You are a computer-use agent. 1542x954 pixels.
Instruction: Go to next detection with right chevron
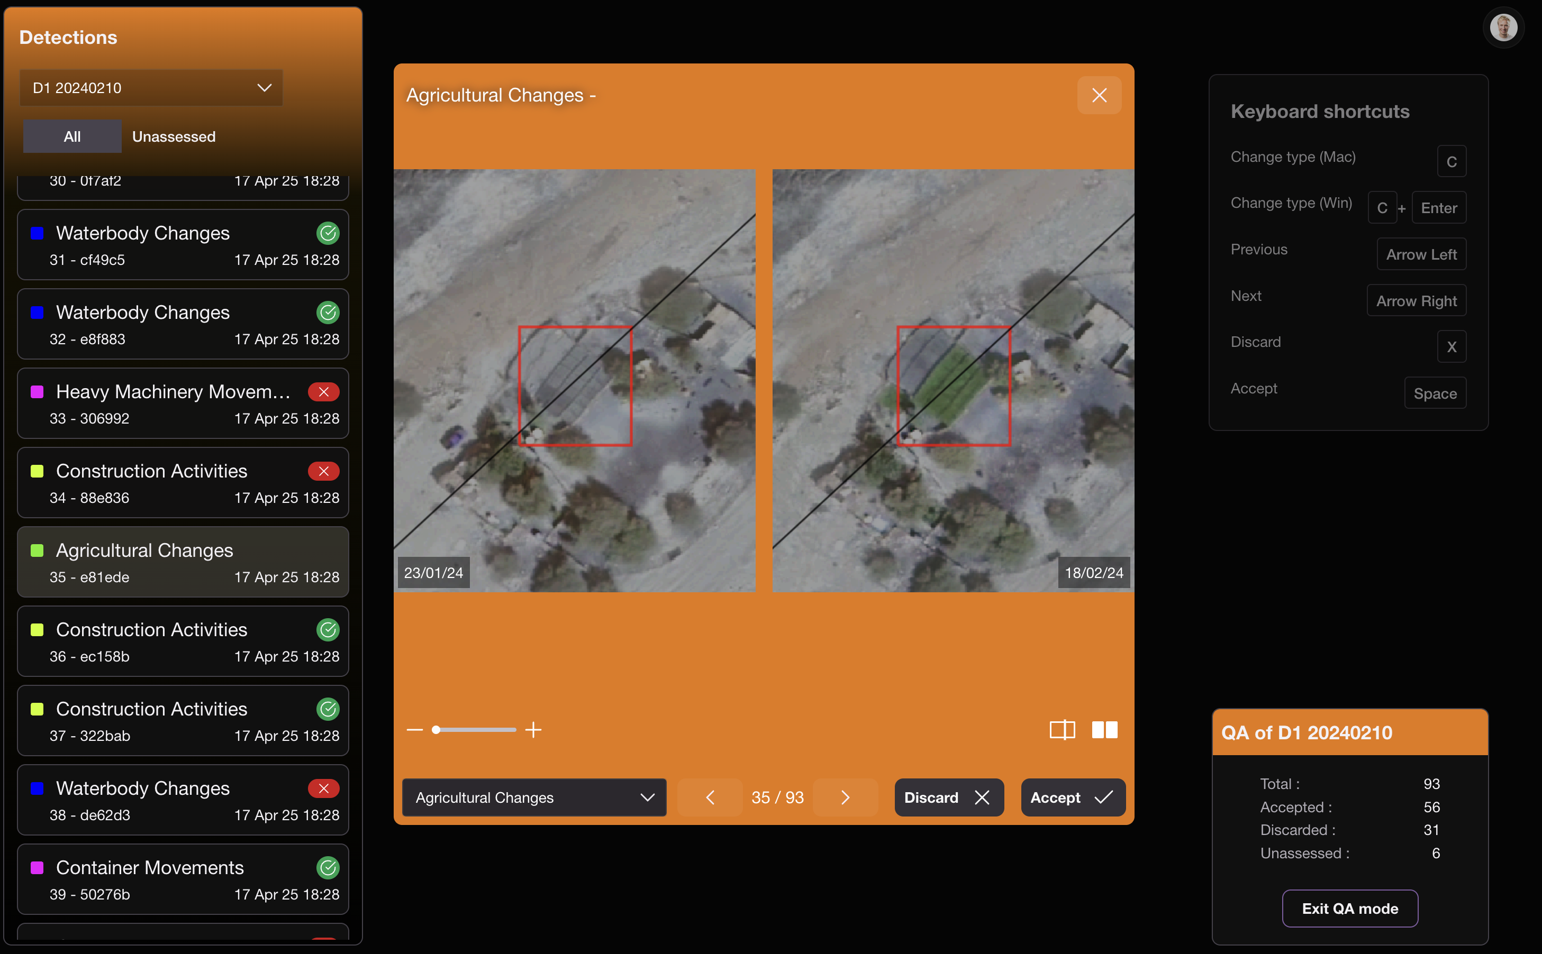(x=845, y=797)
